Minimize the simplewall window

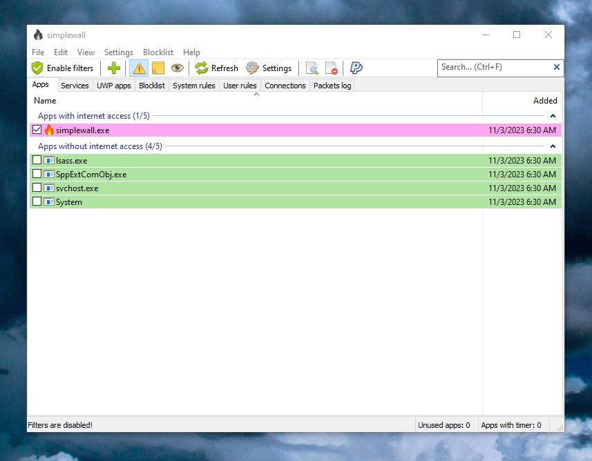pyautogui.click(x=486, y=35)
